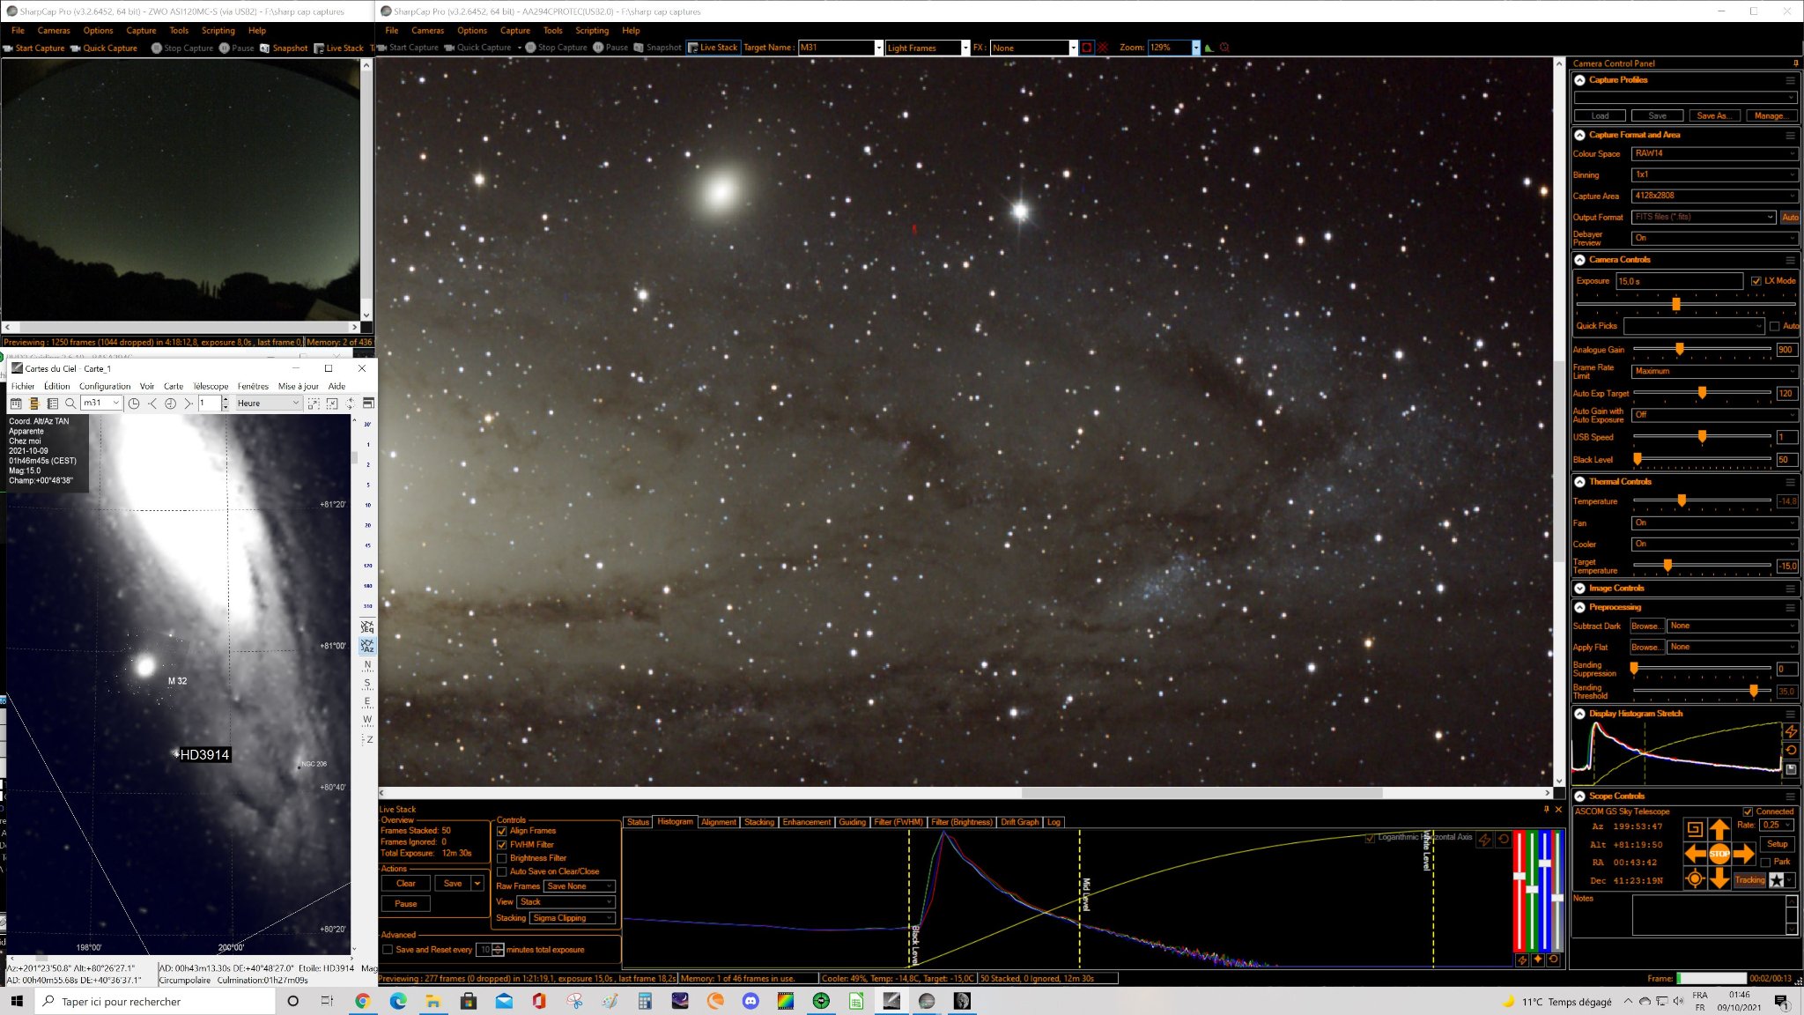Save the Display Histogram Stretch settings

pyautogui.click(x=1791, y=769)
